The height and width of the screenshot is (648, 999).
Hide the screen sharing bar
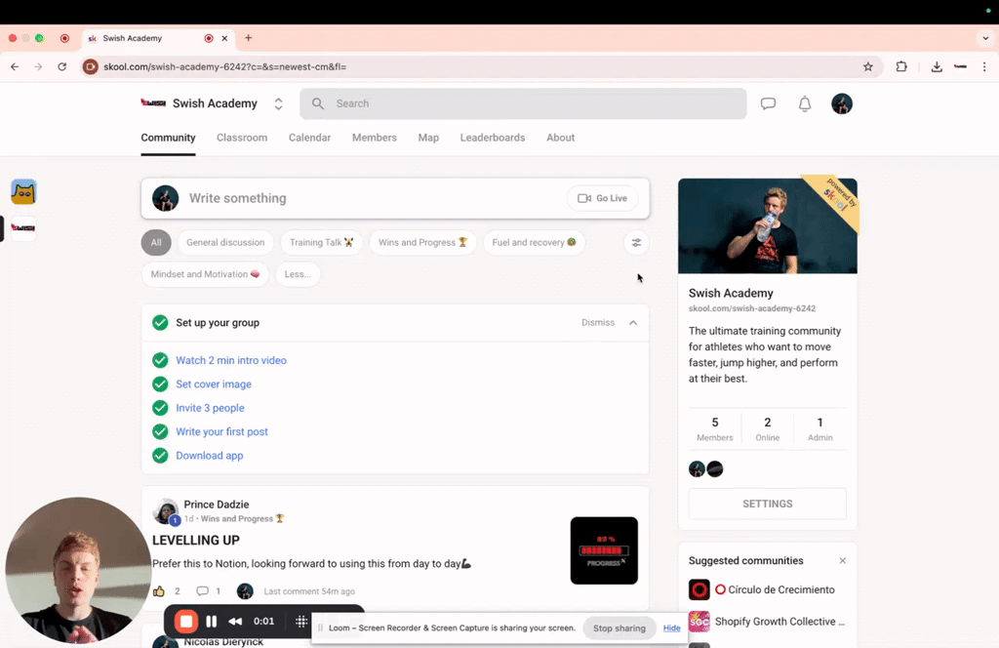[671, 628]
